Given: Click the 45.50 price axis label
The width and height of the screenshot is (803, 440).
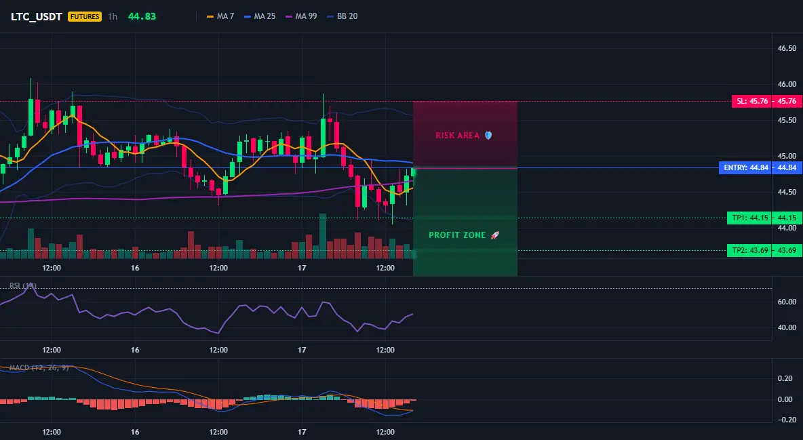Looking at the screenshot, I should [x=787, y=120].
